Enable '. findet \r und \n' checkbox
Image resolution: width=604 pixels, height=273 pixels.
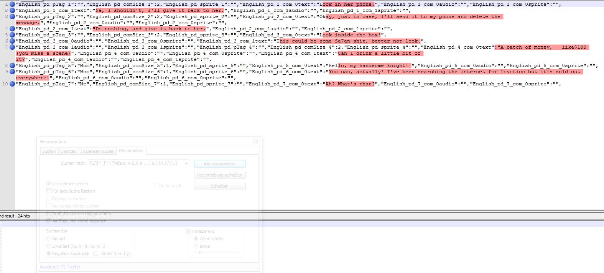96,253
